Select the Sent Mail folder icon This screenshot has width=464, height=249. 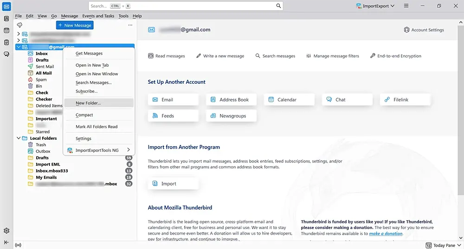coord(30,66)
